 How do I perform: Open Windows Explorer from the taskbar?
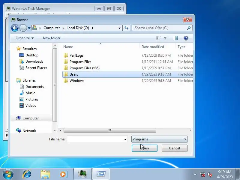[x=45, y=175]
